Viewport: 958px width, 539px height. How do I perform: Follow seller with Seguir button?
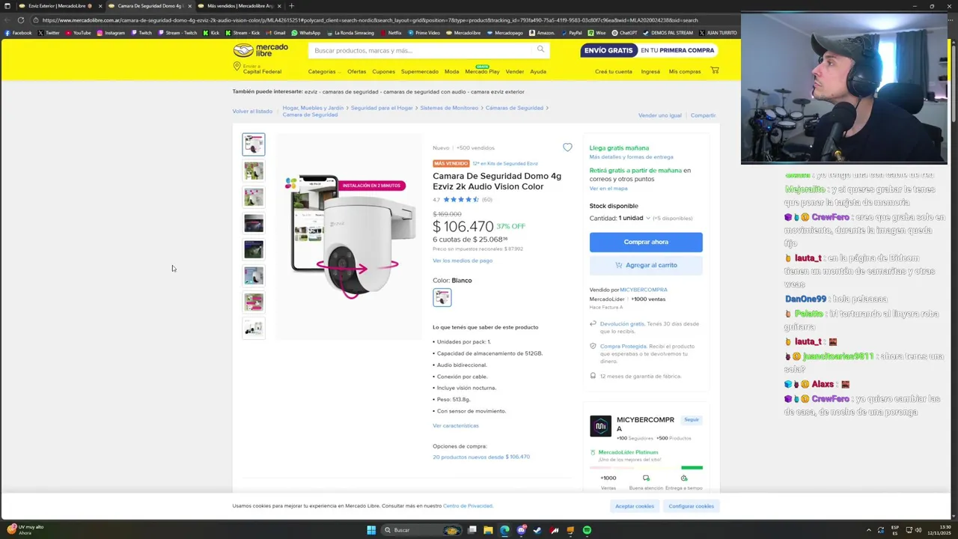pyautogui.click(x=691, y=419)
